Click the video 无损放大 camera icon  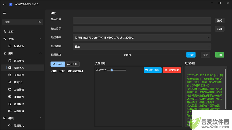(10, 125)
